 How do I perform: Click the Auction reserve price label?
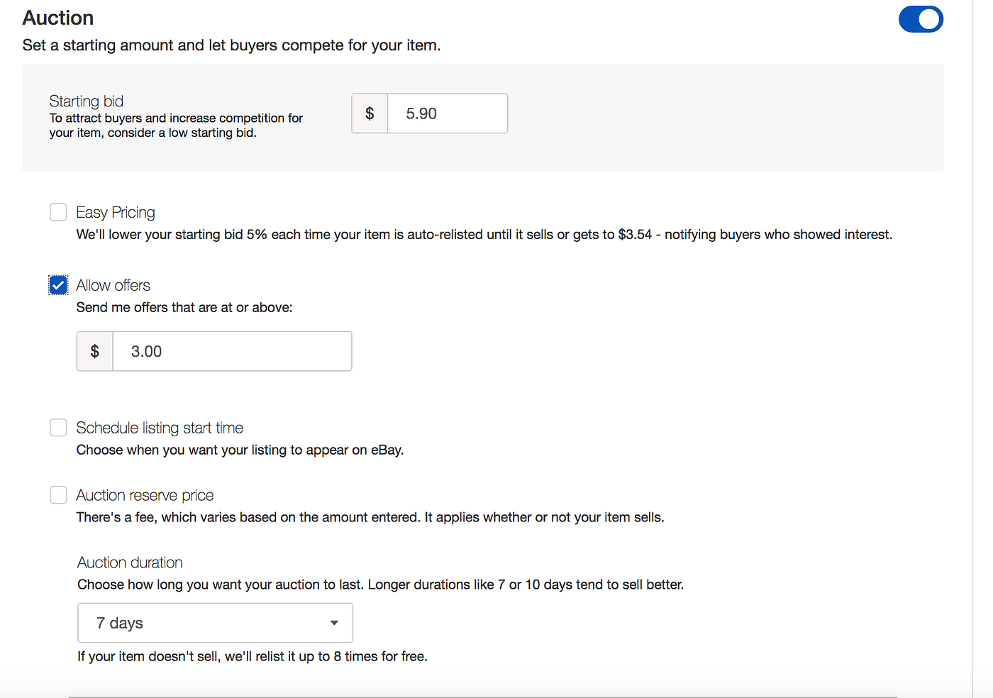[x=145, y=494]
